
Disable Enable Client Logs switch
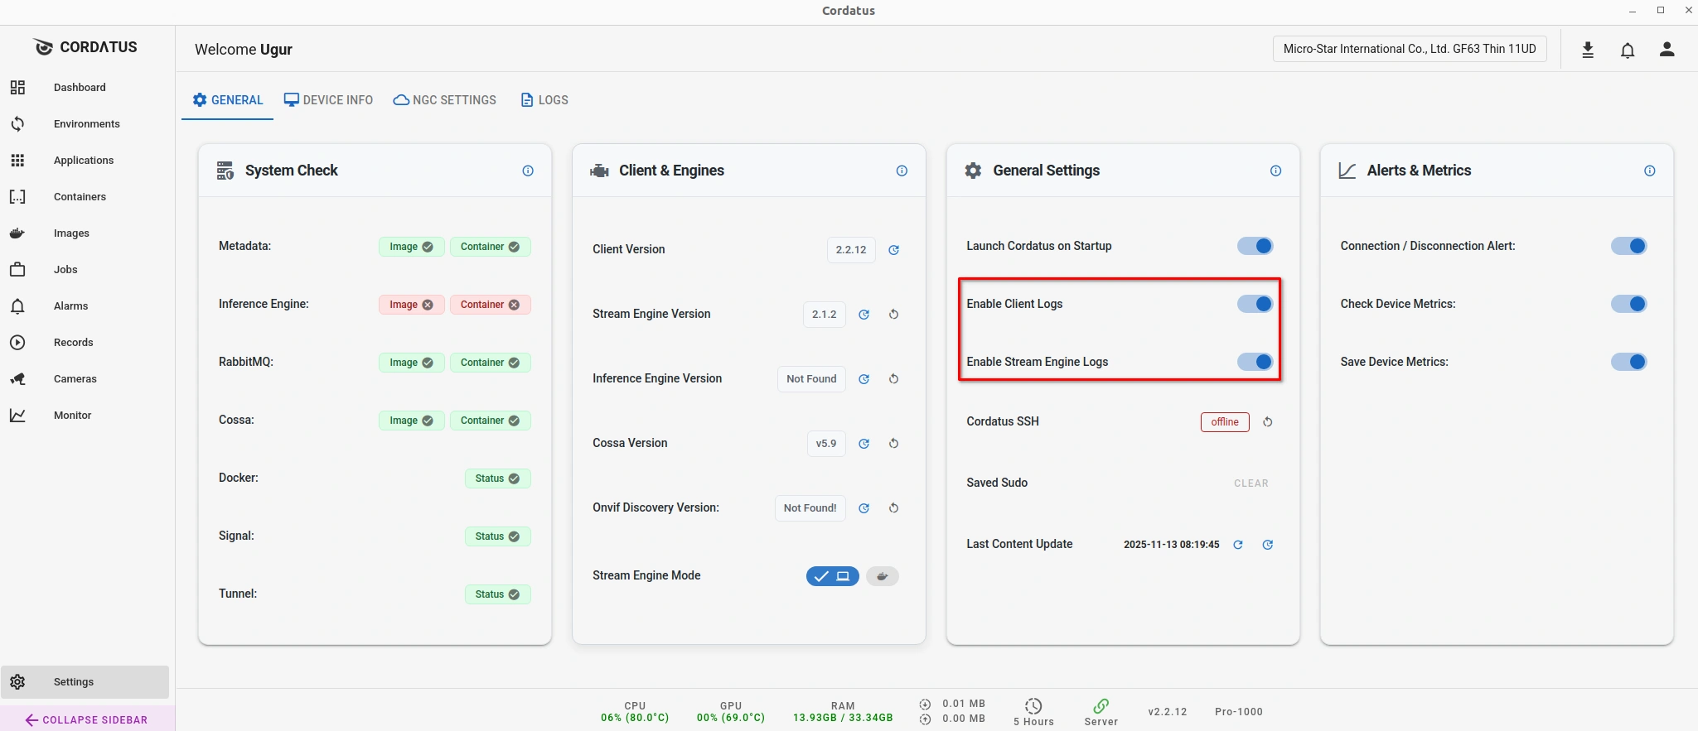tap(1255, 304)
